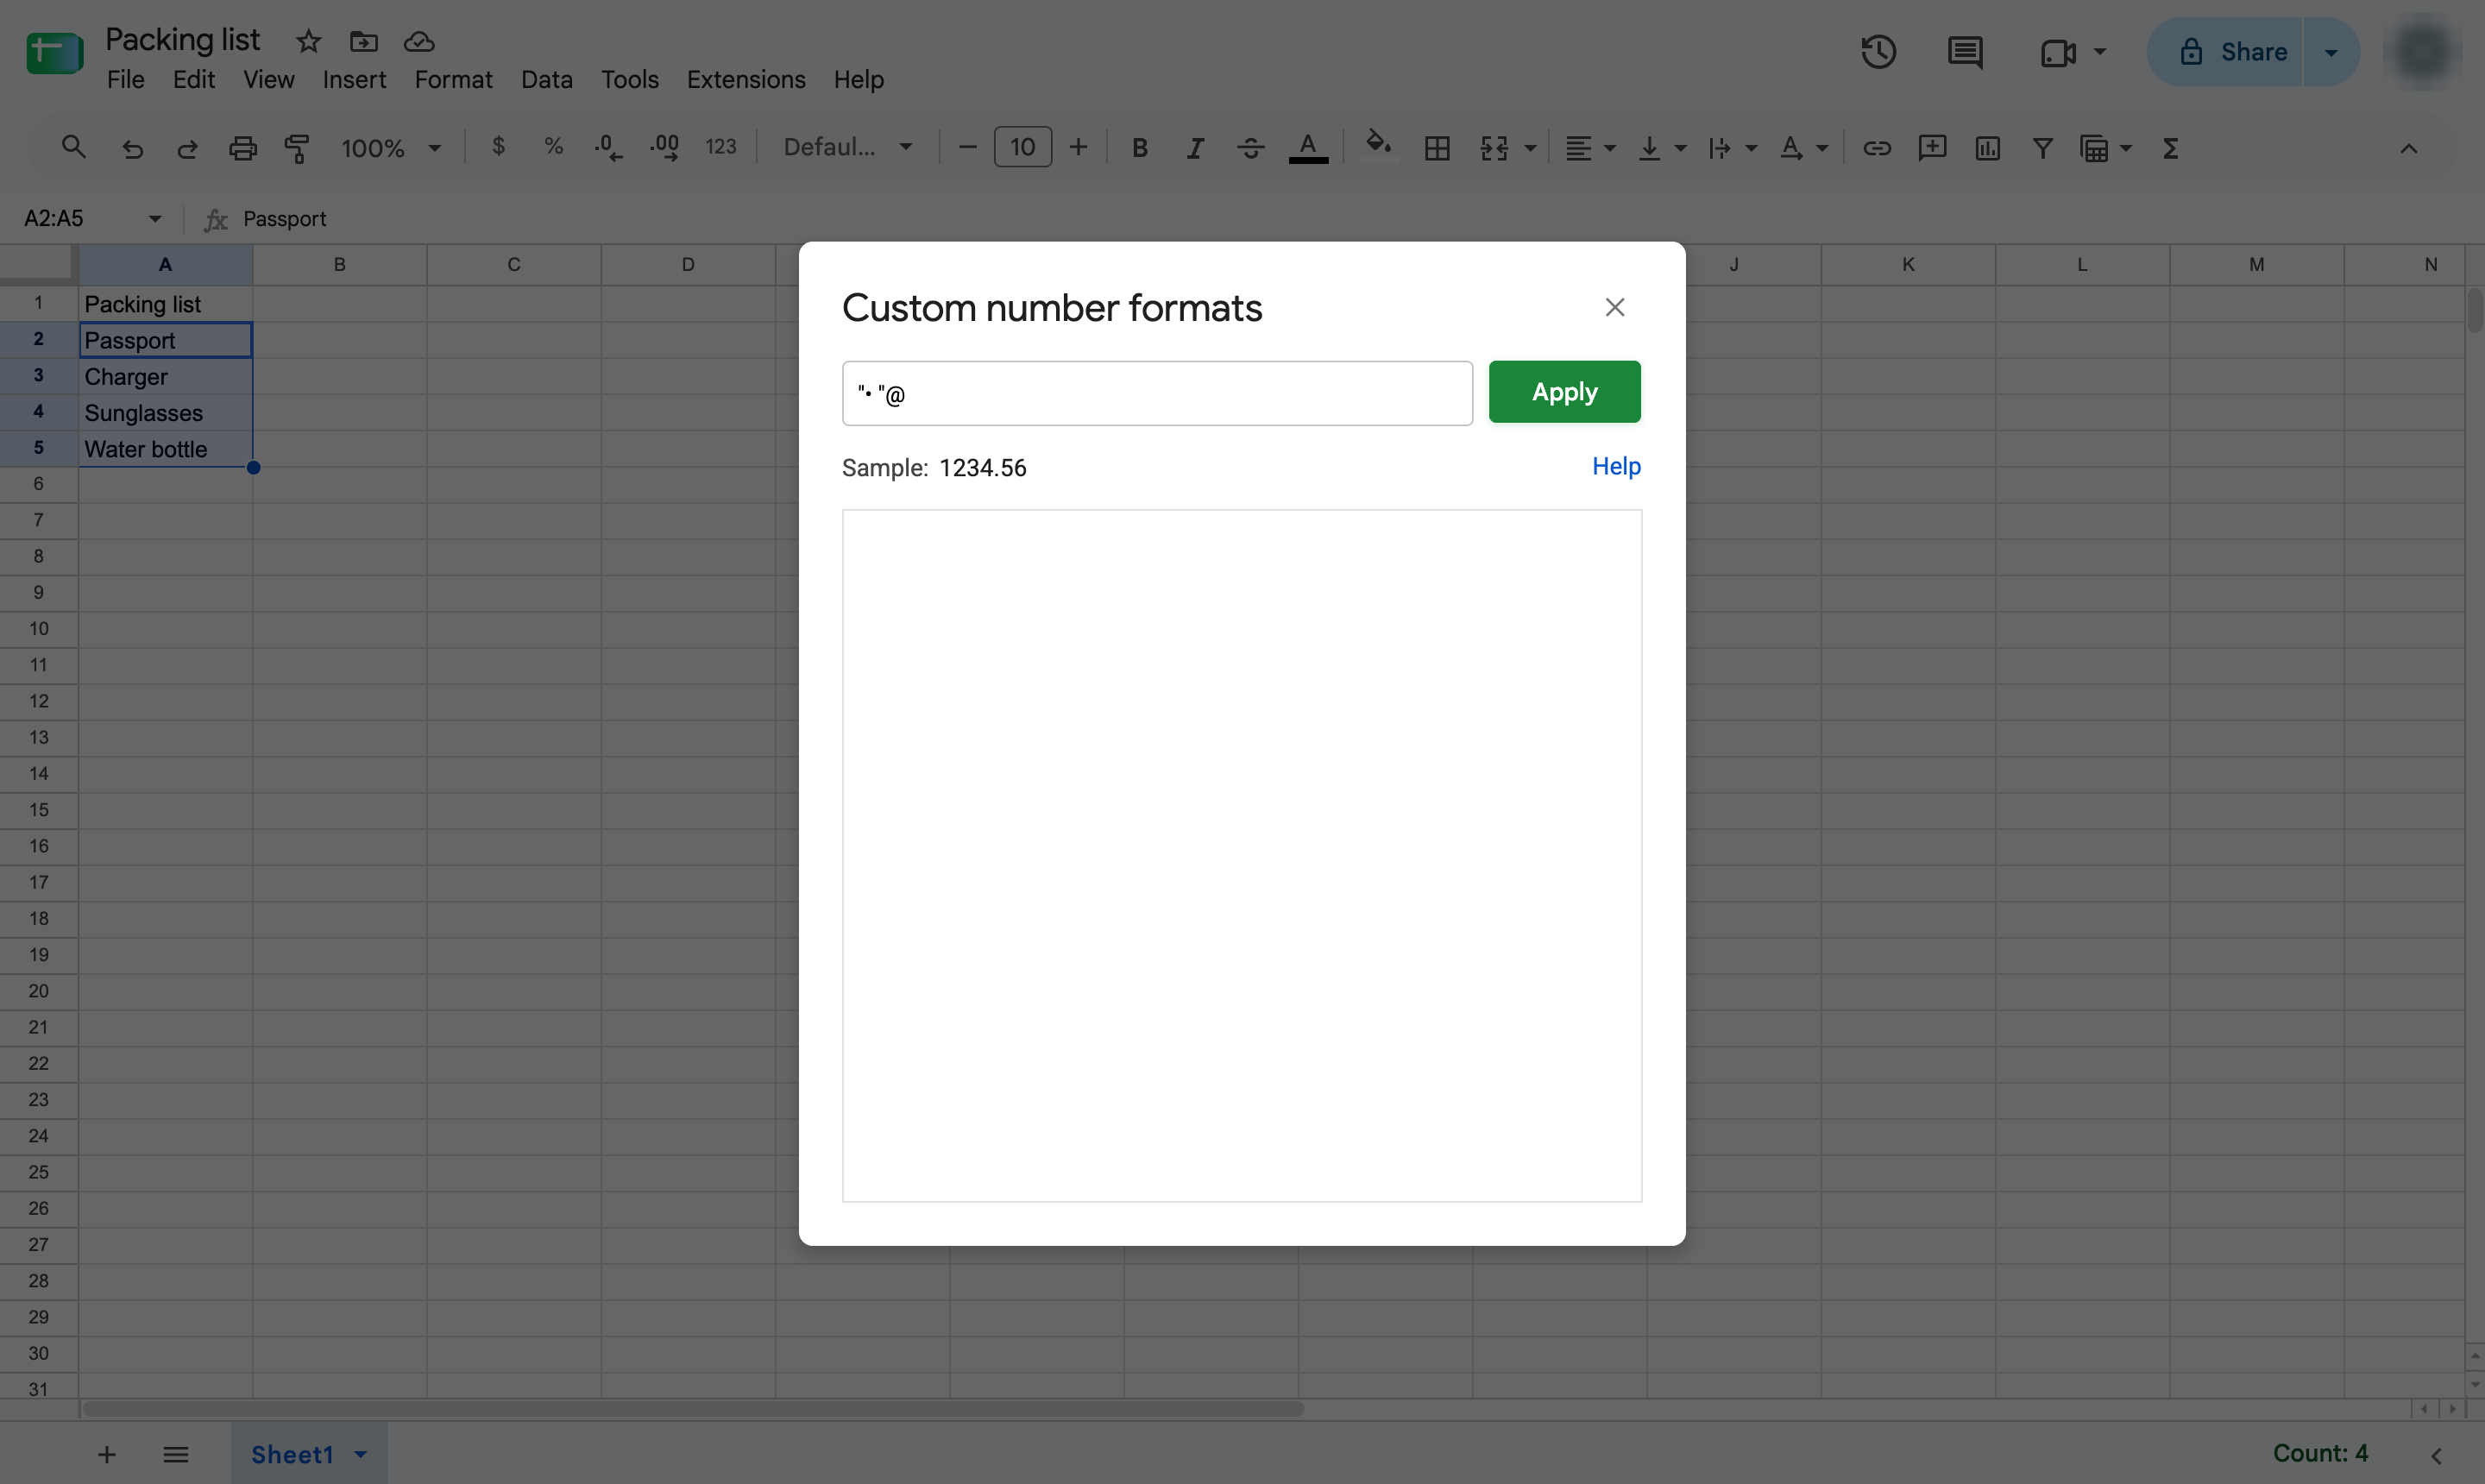Toggle the Create a filter icon
The image size is (2485, 1484).
click(2042, 148)
